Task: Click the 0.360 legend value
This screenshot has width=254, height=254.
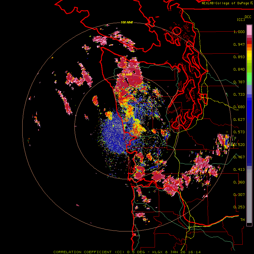Action: tap(239, 182)
